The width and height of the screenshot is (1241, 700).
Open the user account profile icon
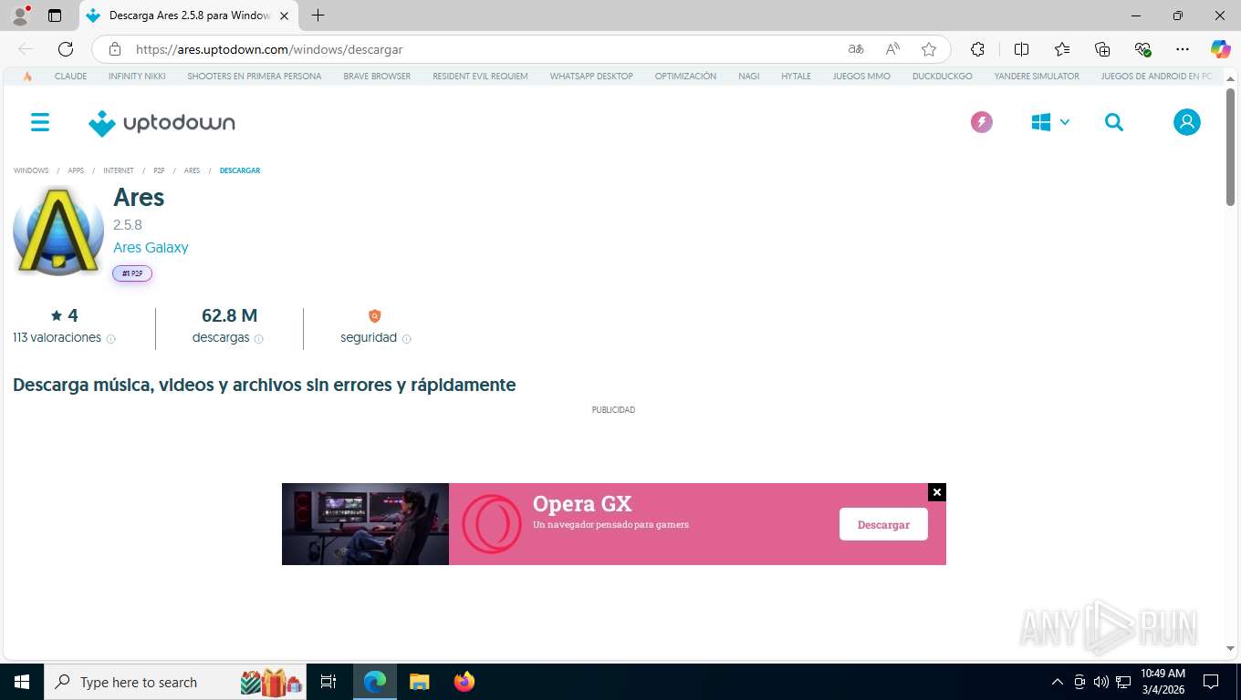coord(1187,122)
